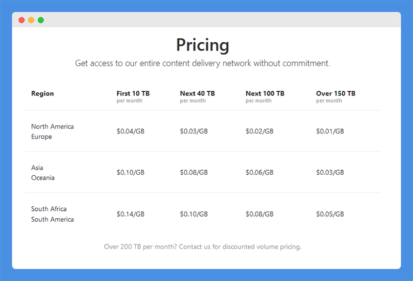Select the Europe region label
413x281 pixels.
click(x=42, y=137)
